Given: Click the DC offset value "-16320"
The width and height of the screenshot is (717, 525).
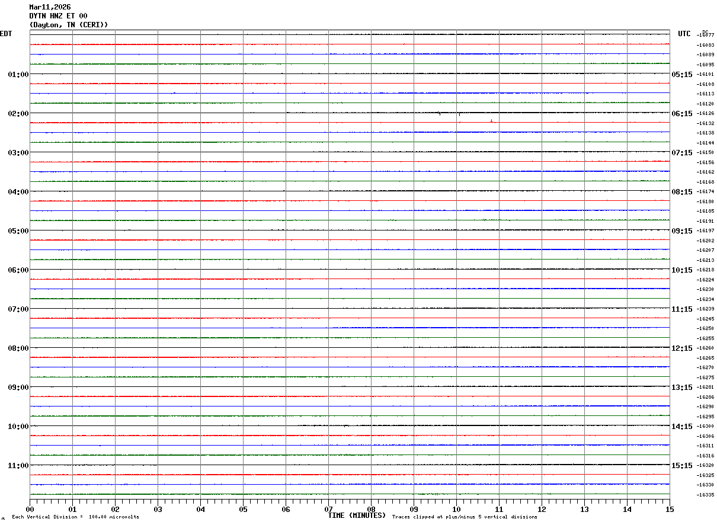Looking at the screenshot, I should click(705, 466).
